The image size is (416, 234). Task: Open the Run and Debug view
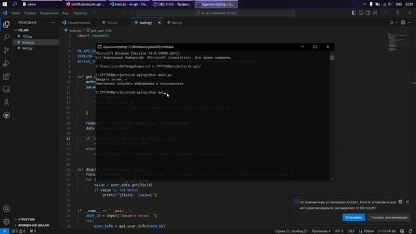coord(6,63)
